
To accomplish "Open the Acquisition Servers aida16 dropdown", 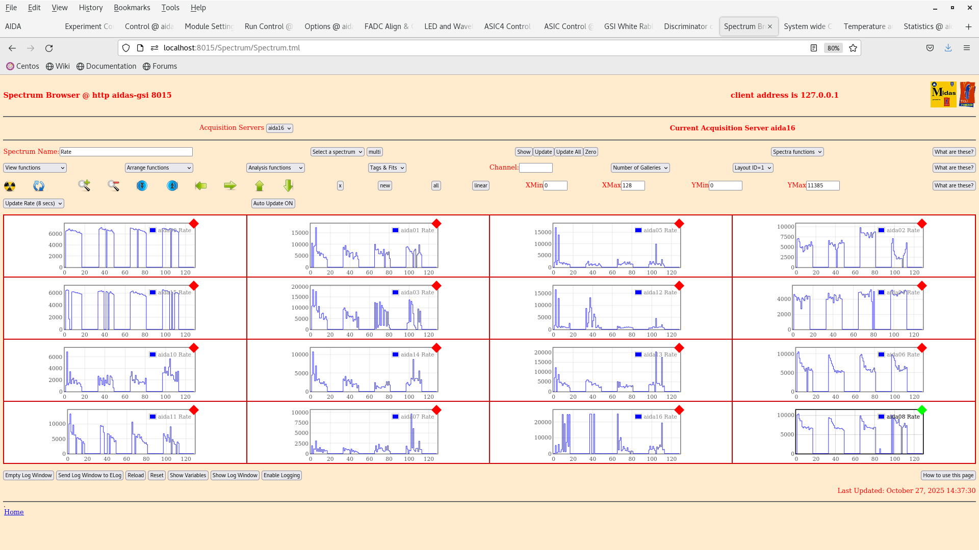I will pyautogui.click(x=279, y=128).
